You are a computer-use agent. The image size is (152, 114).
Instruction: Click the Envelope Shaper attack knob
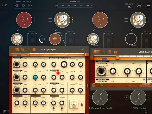pos(54,77)
